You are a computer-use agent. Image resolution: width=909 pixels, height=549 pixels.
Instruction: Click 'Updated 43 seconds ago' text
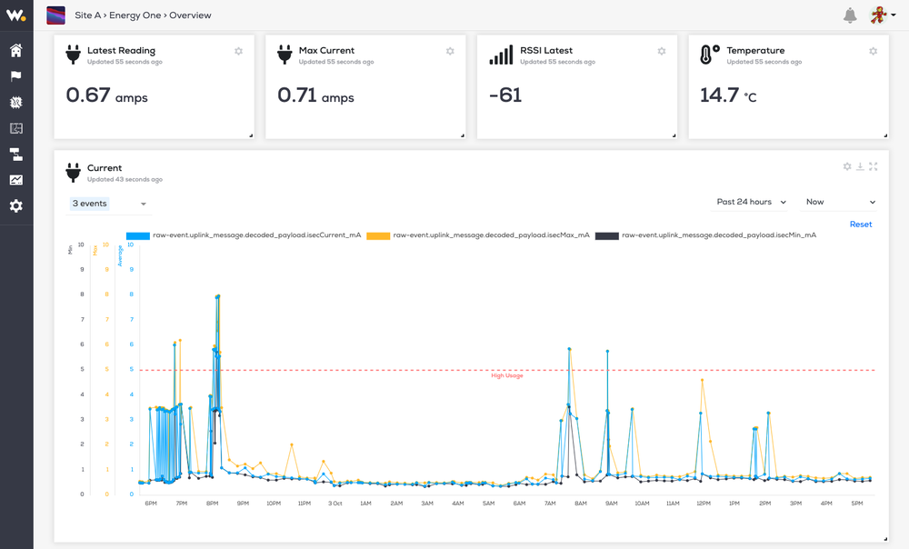(125, 180)
